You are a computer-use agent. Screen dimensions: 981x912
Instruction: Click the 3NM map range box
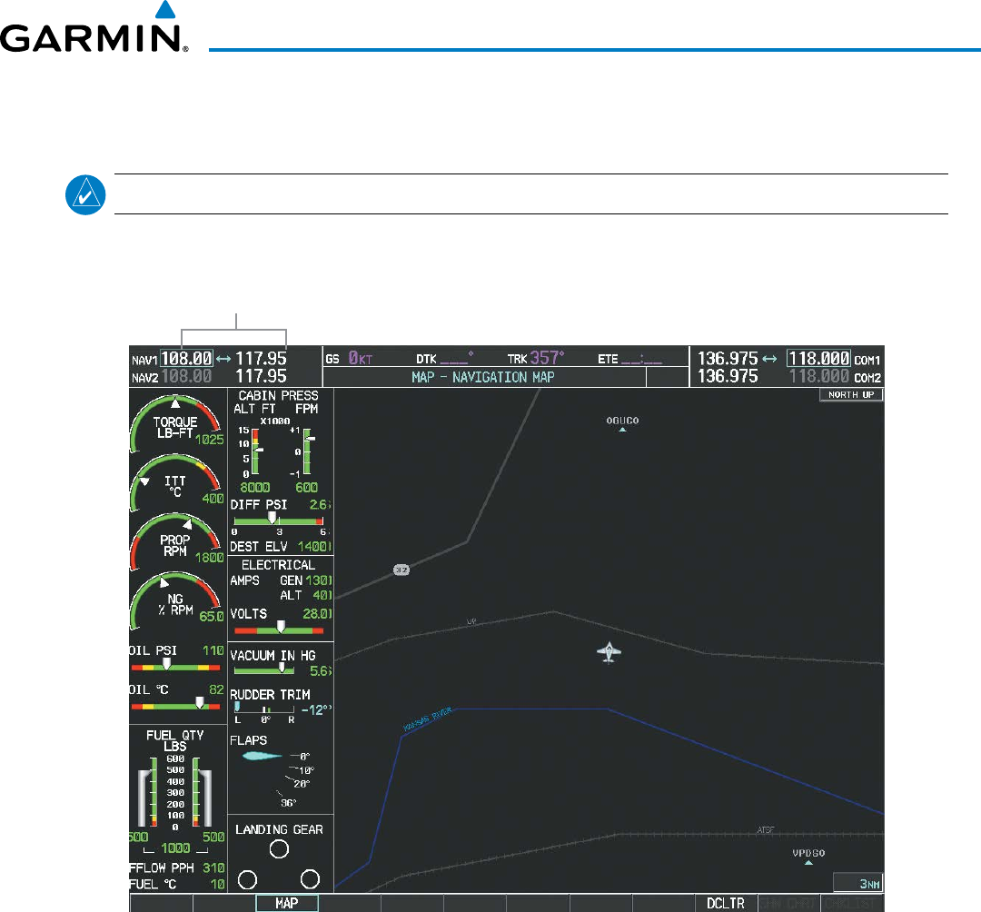(x=857, y=883)
